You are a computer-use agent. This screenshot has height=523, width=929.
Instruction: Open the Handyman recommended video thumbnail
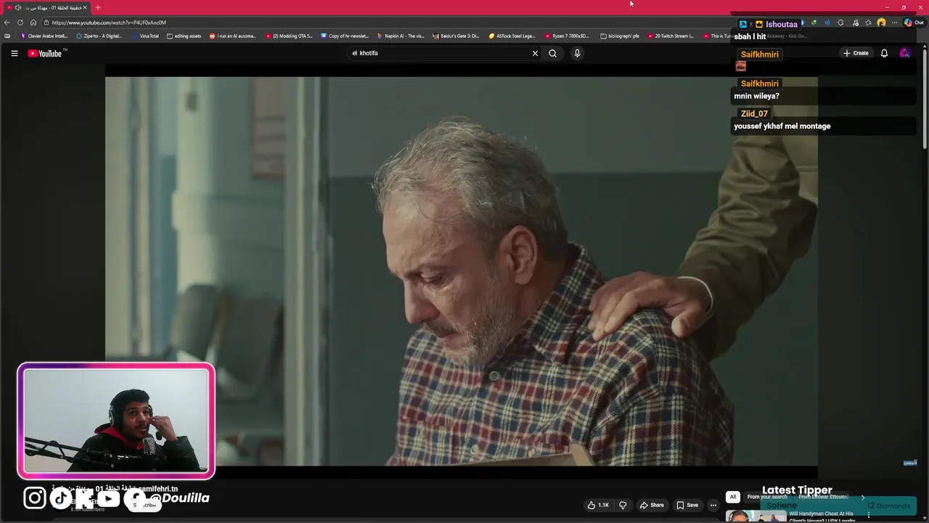click(756, 516)
